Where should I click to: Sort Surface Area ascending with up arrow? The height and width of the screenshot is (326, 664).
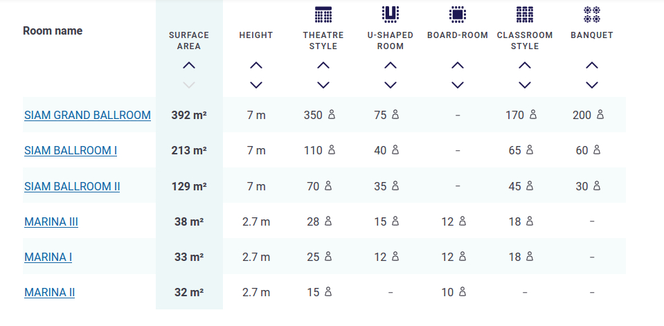(x=189, y=66)
